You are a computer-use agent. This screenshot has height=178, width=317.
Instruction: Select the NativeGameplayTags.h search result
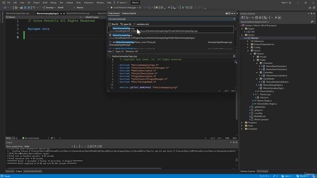(171, 37)
